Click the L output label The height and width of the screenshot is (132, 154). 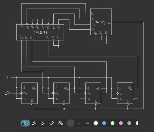tap(109, 22)
